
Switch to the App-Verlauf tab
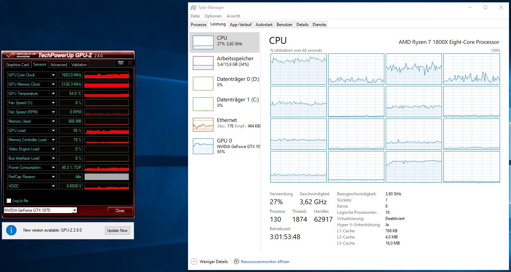pyautogui.click(x=241, y=25)
